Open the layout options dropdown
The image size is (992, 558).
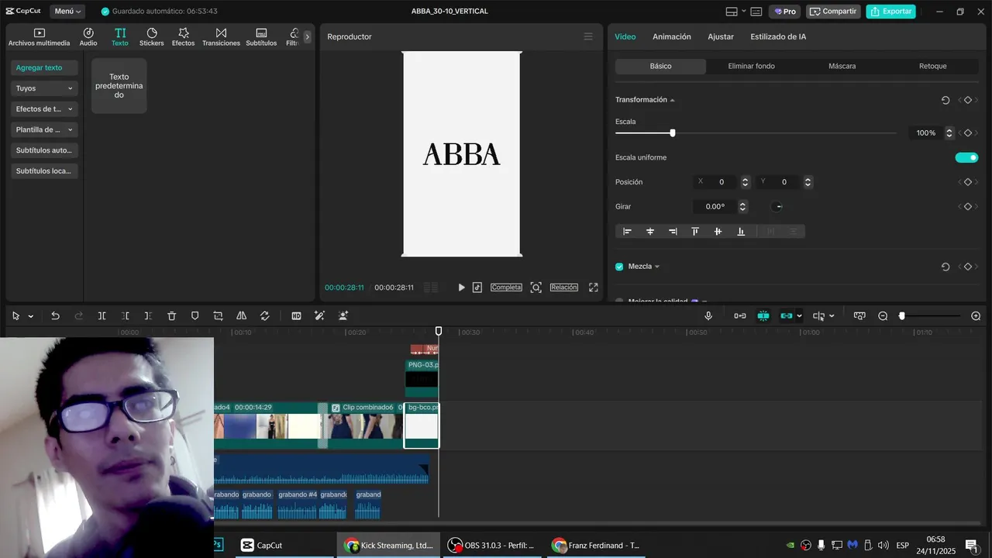click(737, 12)
